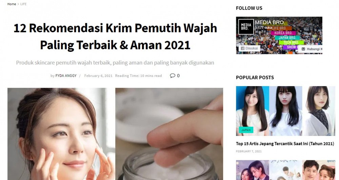
Task: Click the Hubungi Kami envelope button
Action: click(x=311, y=49)
